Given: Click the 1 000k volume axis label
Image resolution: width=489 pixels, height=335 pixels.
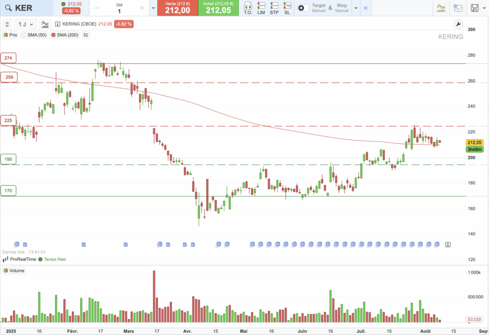Looking at the screenshot, I should (x=474, y=272).
